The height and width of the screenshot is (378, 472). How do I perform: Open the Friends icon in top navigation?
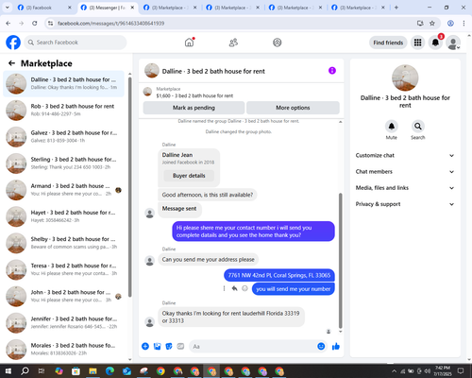tap(233, 43)
